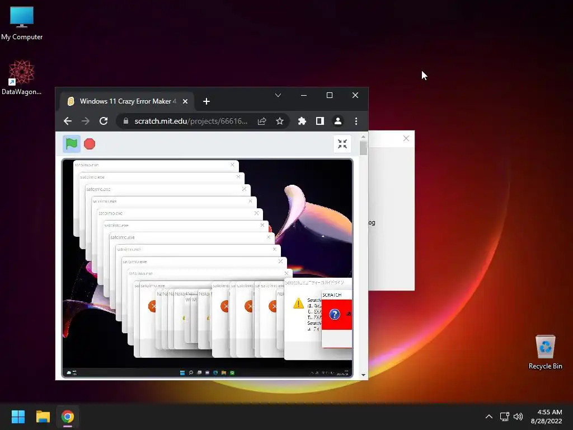Show hidden system tray icons

tap(489, 417)
